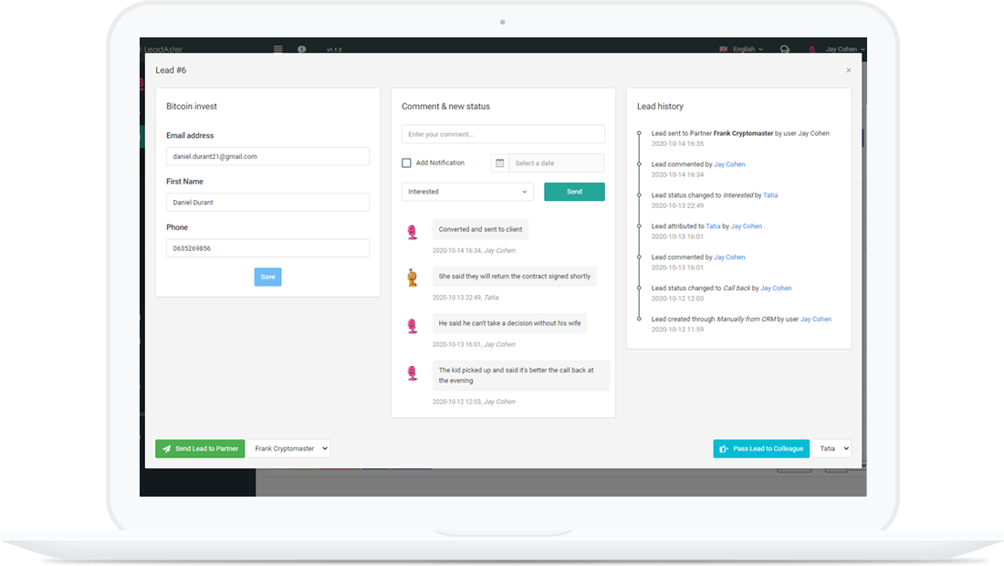Click the avatar beside the call back comment

(412, 372)
